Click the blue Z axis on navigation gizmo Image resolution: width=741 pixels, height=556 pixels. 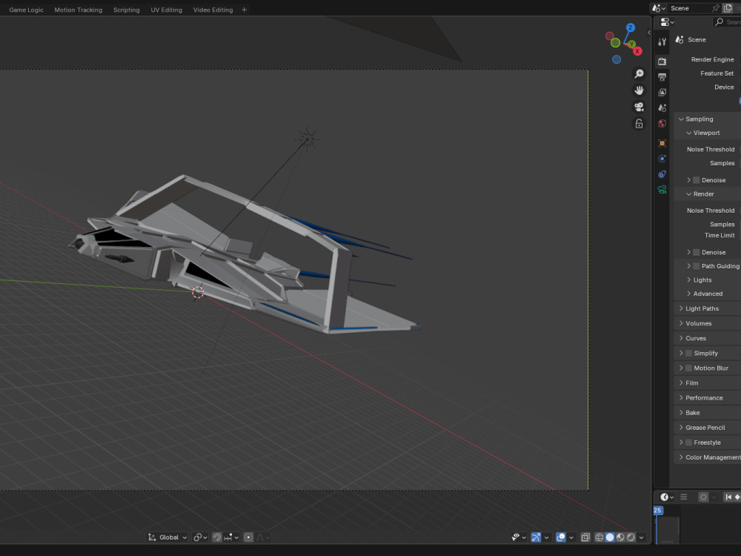[630, 28]
